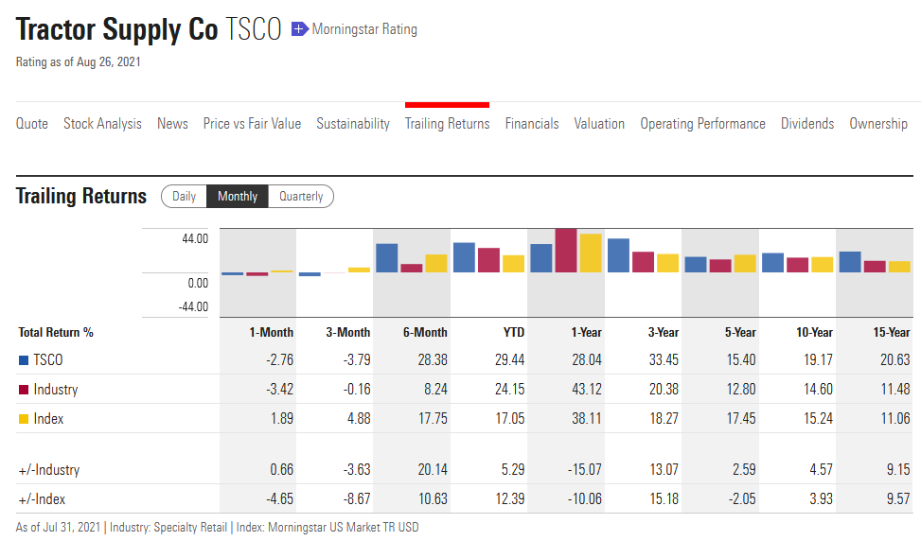Click the 5-Year column header
Viewport: 921px width, 541px height.
740,332
